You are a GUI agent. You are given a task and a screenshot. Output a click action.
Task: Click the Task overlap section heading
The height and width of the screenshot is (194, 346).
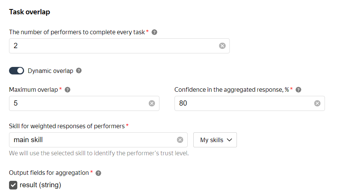[30, 12]
